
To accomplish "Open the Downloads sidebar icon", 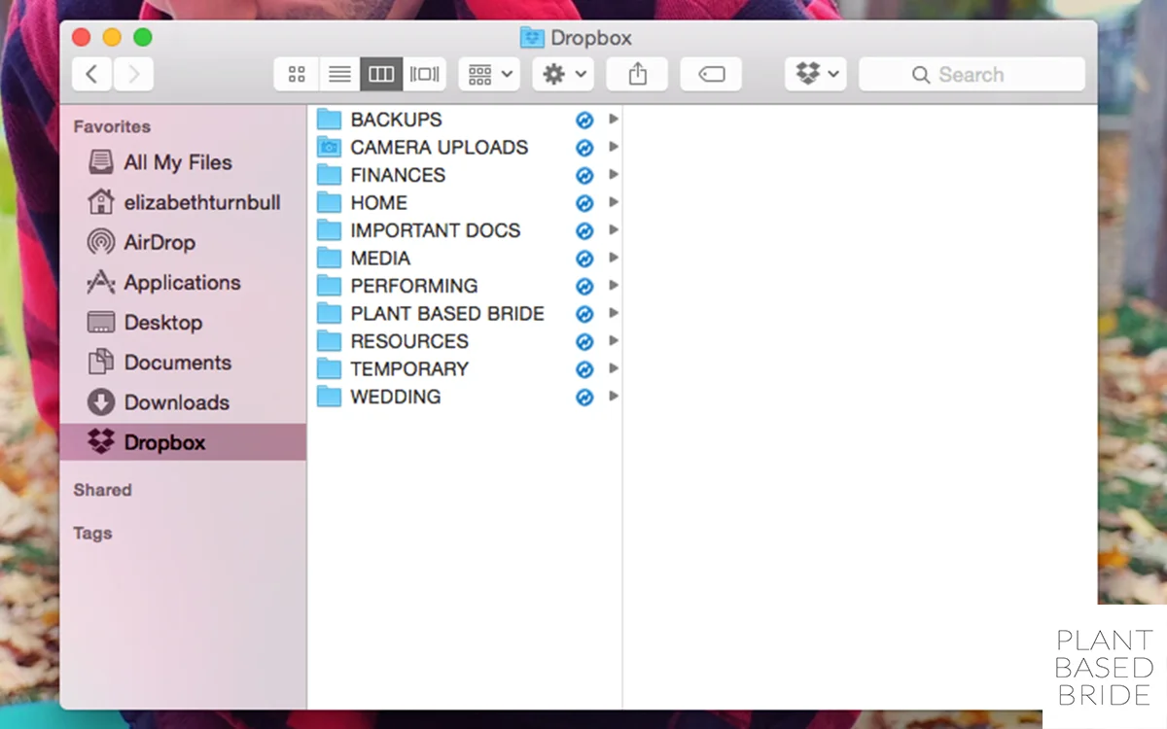I will point(101,402).
